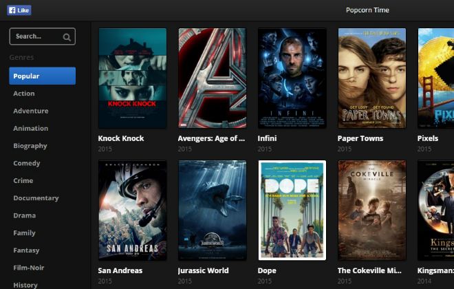The height and width of the screenshot is (289, 454).
Task: Click the 'San Andreas' title text
Action: pos(120,270)
